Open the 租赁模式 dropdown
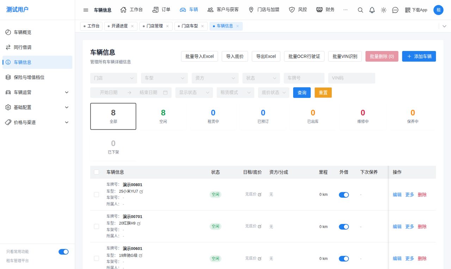 pyautogui.click(x=235, y=93)
